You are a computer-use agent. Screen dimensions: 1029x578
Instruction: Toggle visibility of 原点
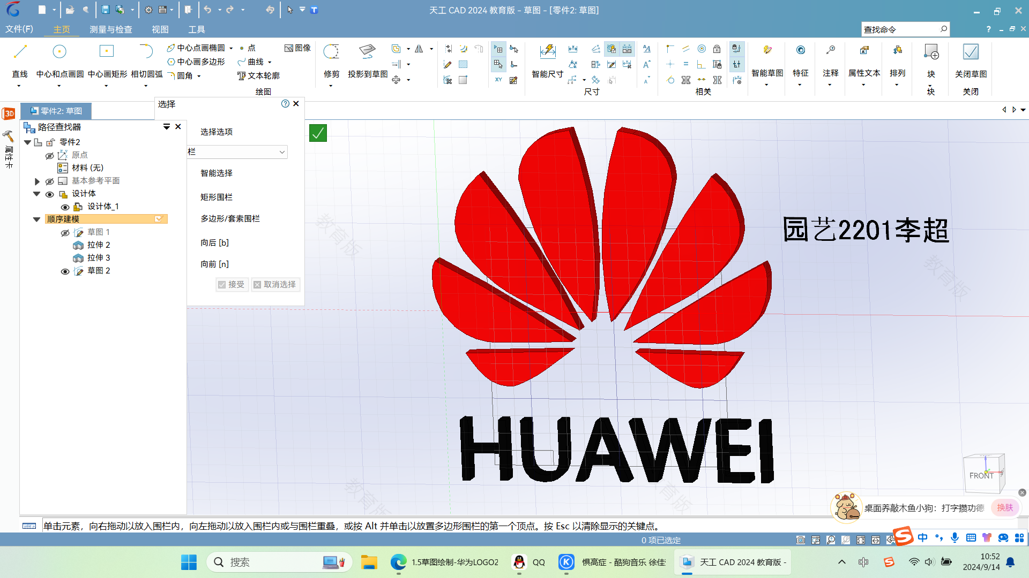(49, 155)
